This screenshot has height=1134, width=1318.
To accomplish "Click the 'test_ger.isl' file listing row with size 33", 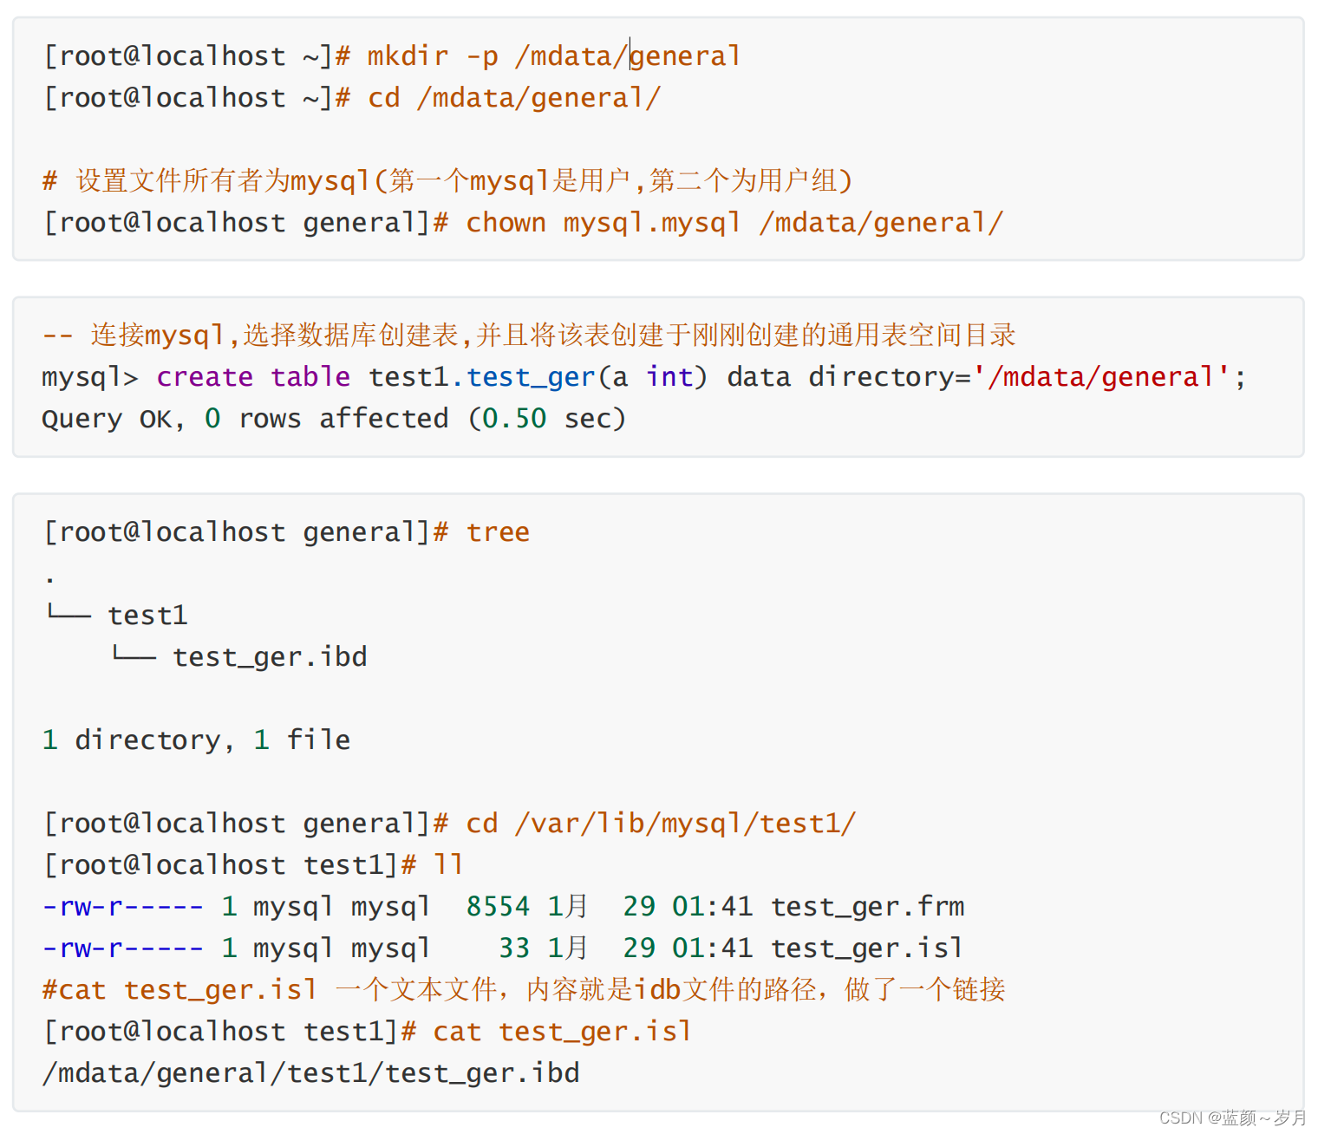I will click(503, 948).
